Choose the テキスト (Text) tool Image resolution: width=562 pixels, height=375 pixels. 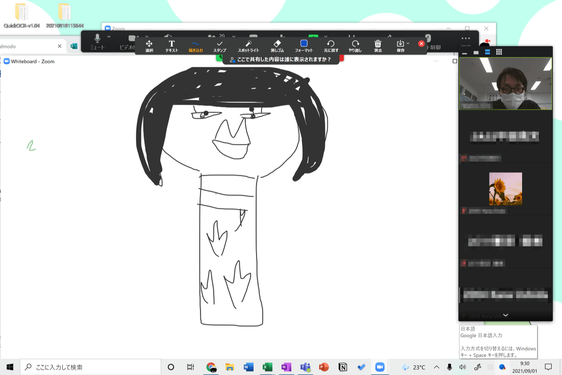pyautogui.click(x=171, y=46)
